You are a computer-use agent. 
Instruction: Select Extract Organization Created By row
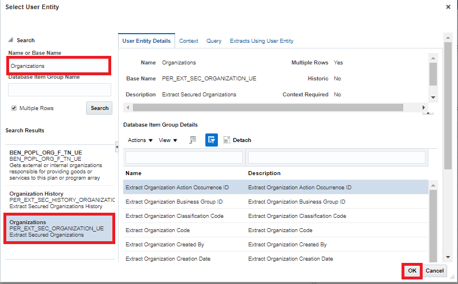(x=275, y=245)
